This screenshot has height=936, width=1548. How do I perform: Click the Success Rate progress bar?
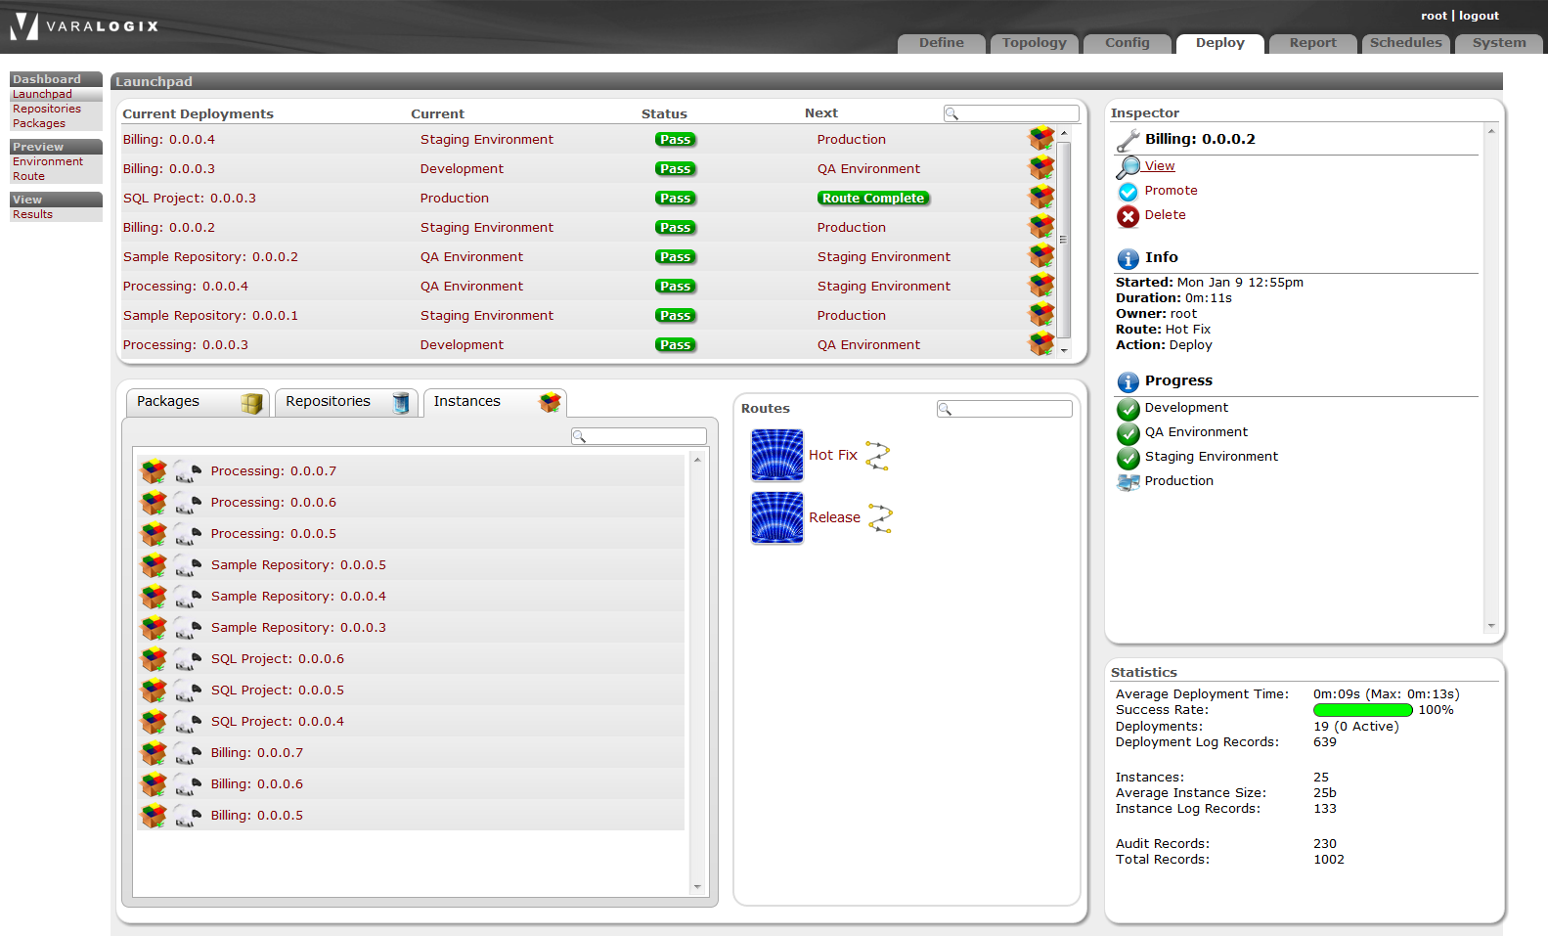[x=1363, y=710]
